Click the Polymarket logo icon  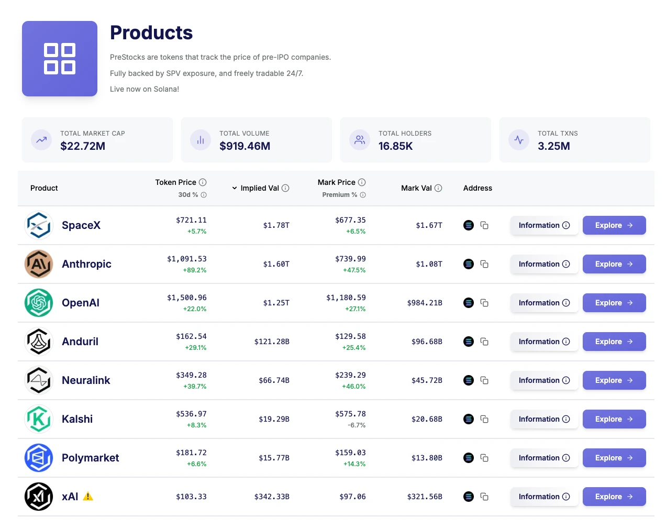(x=38, y=458)
